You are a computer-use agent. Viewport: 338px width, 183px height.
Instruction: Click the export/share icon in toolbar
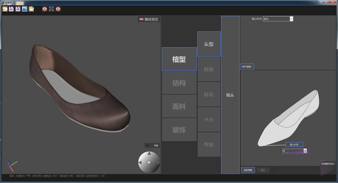pyautogui.click(x=31, y=9)
